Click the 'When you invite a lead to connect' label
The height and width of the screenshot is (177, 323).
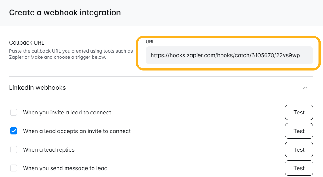[x=67, y=113]
